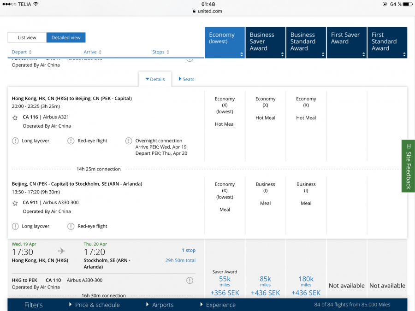Screen dimensions: 415x311
Task: Sort by Business Saver Award column header
Action: (265, 42)
